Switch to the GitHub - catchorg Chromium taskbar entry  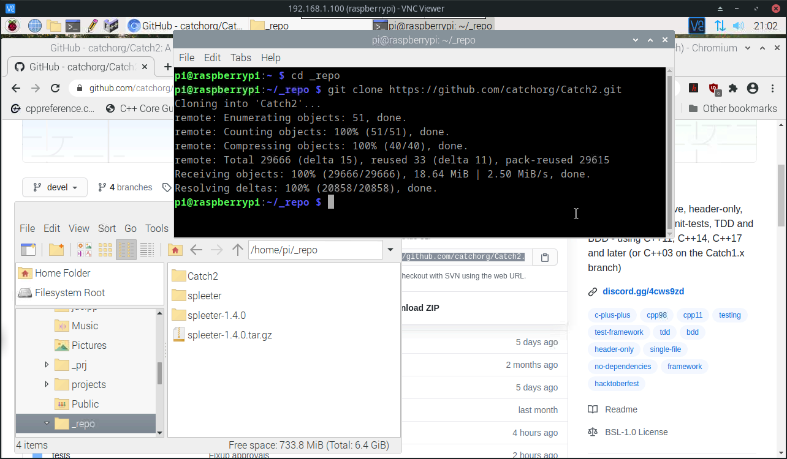click(x=185, y=26)
